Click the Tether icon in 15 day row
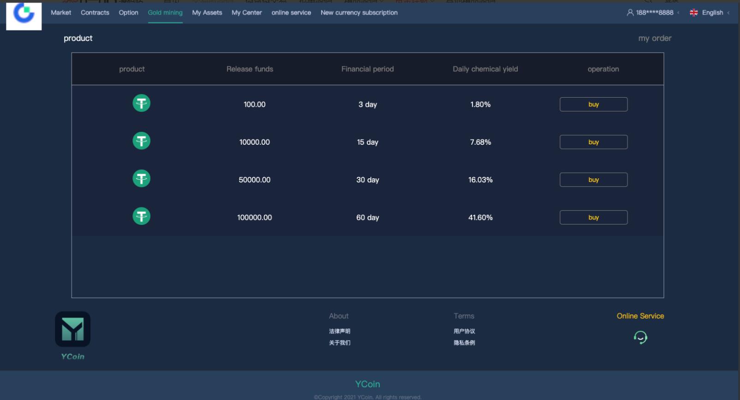The image size is (740, 400). pos(142,141)
